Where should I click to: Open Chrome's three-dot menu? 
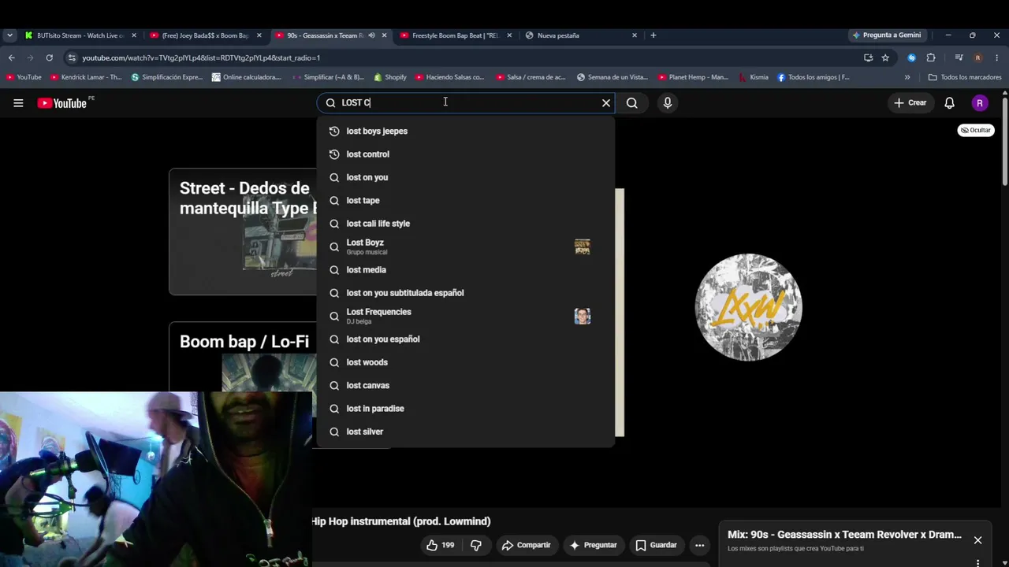[997, 57]
